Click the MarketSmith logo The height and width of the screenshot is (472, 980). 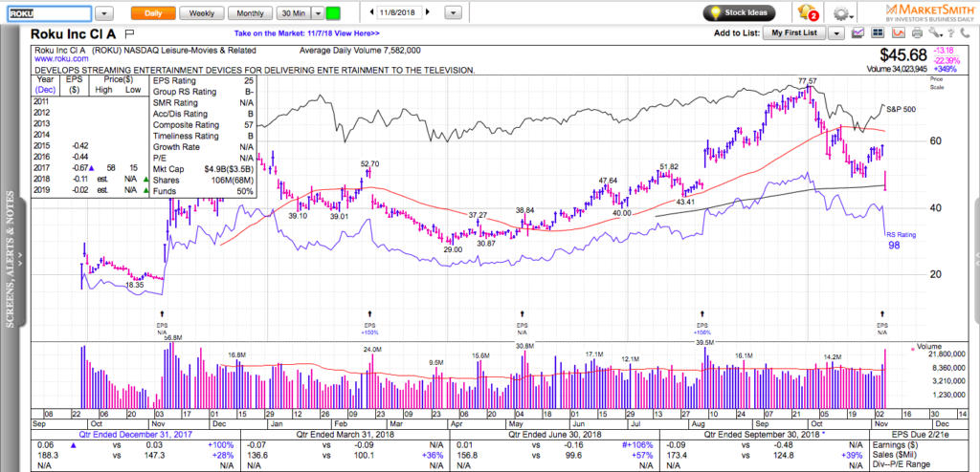[x=930, y=12]
